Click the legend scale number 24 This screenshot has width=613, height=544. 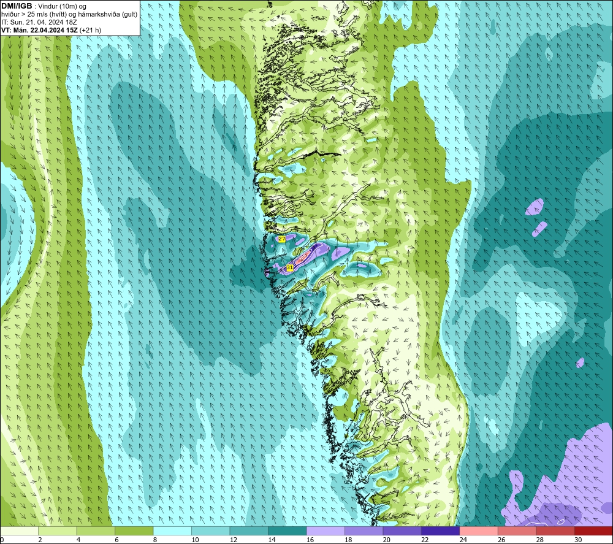463,540
